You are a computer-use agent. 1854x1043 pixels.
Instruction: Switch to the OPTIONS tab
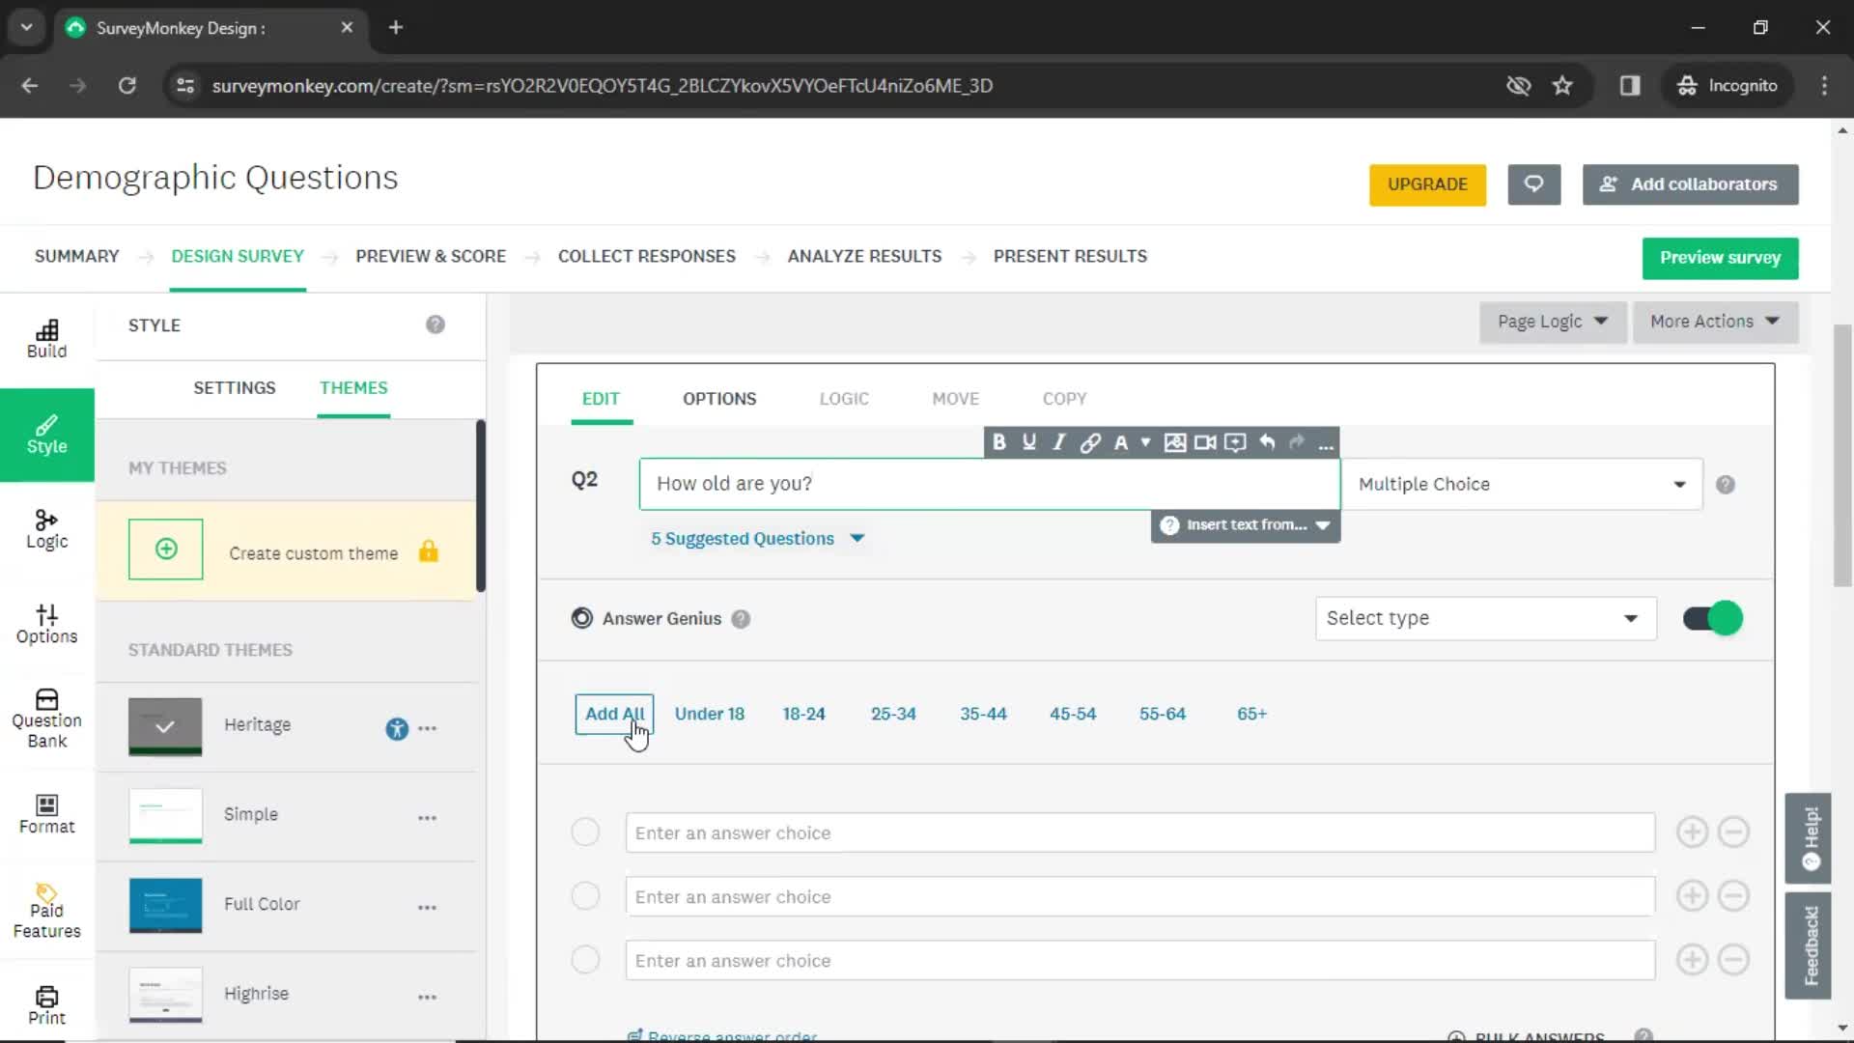click(719, 397)
